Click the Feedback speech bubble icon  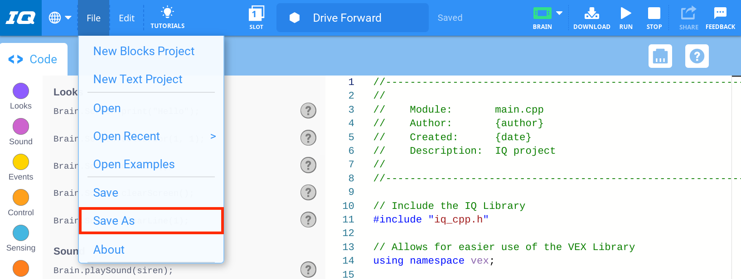(x=720, y=14)
